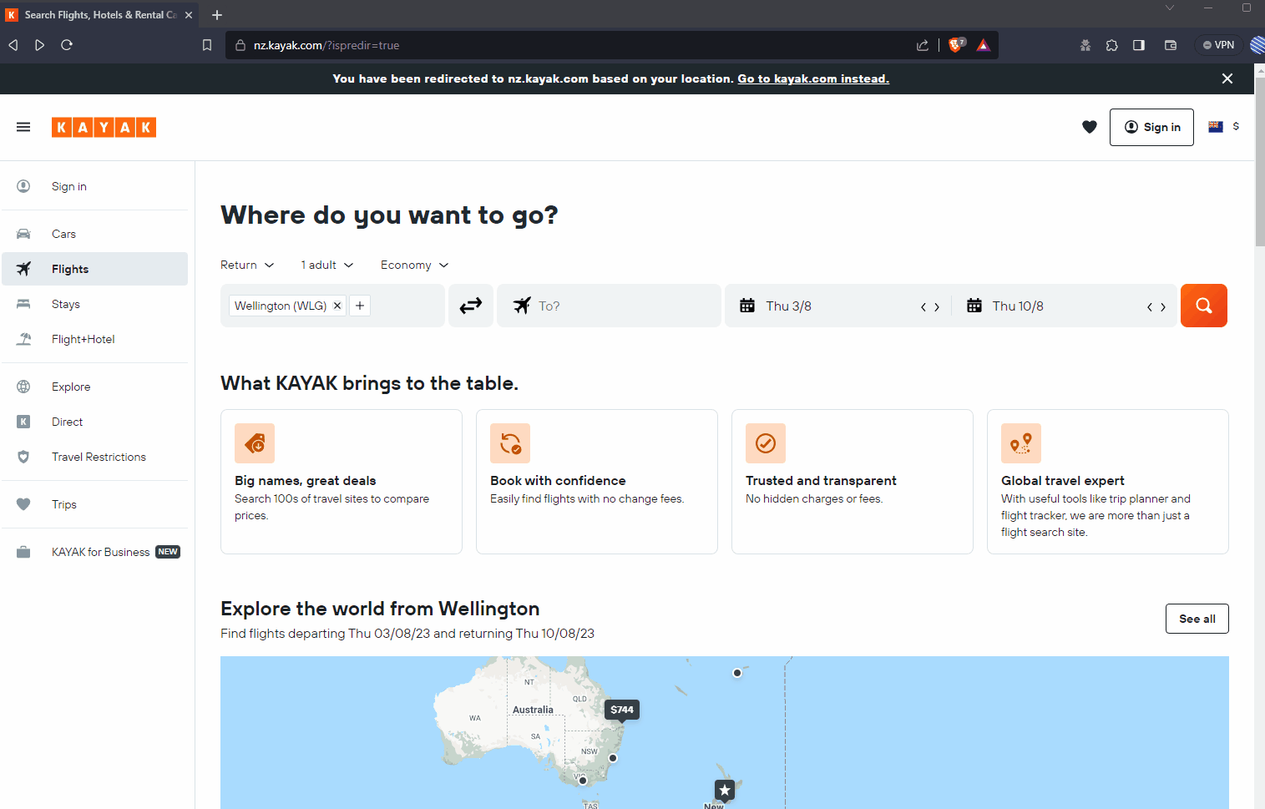This screenshot has height=809, width=1265.
Task: Open the tab search dropdown arrow
Action: [x=1170, y=8]
